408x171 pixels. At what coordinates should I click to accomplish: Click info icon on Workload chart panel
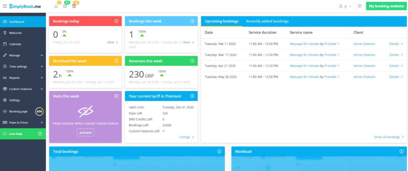[x=402, y=151]
